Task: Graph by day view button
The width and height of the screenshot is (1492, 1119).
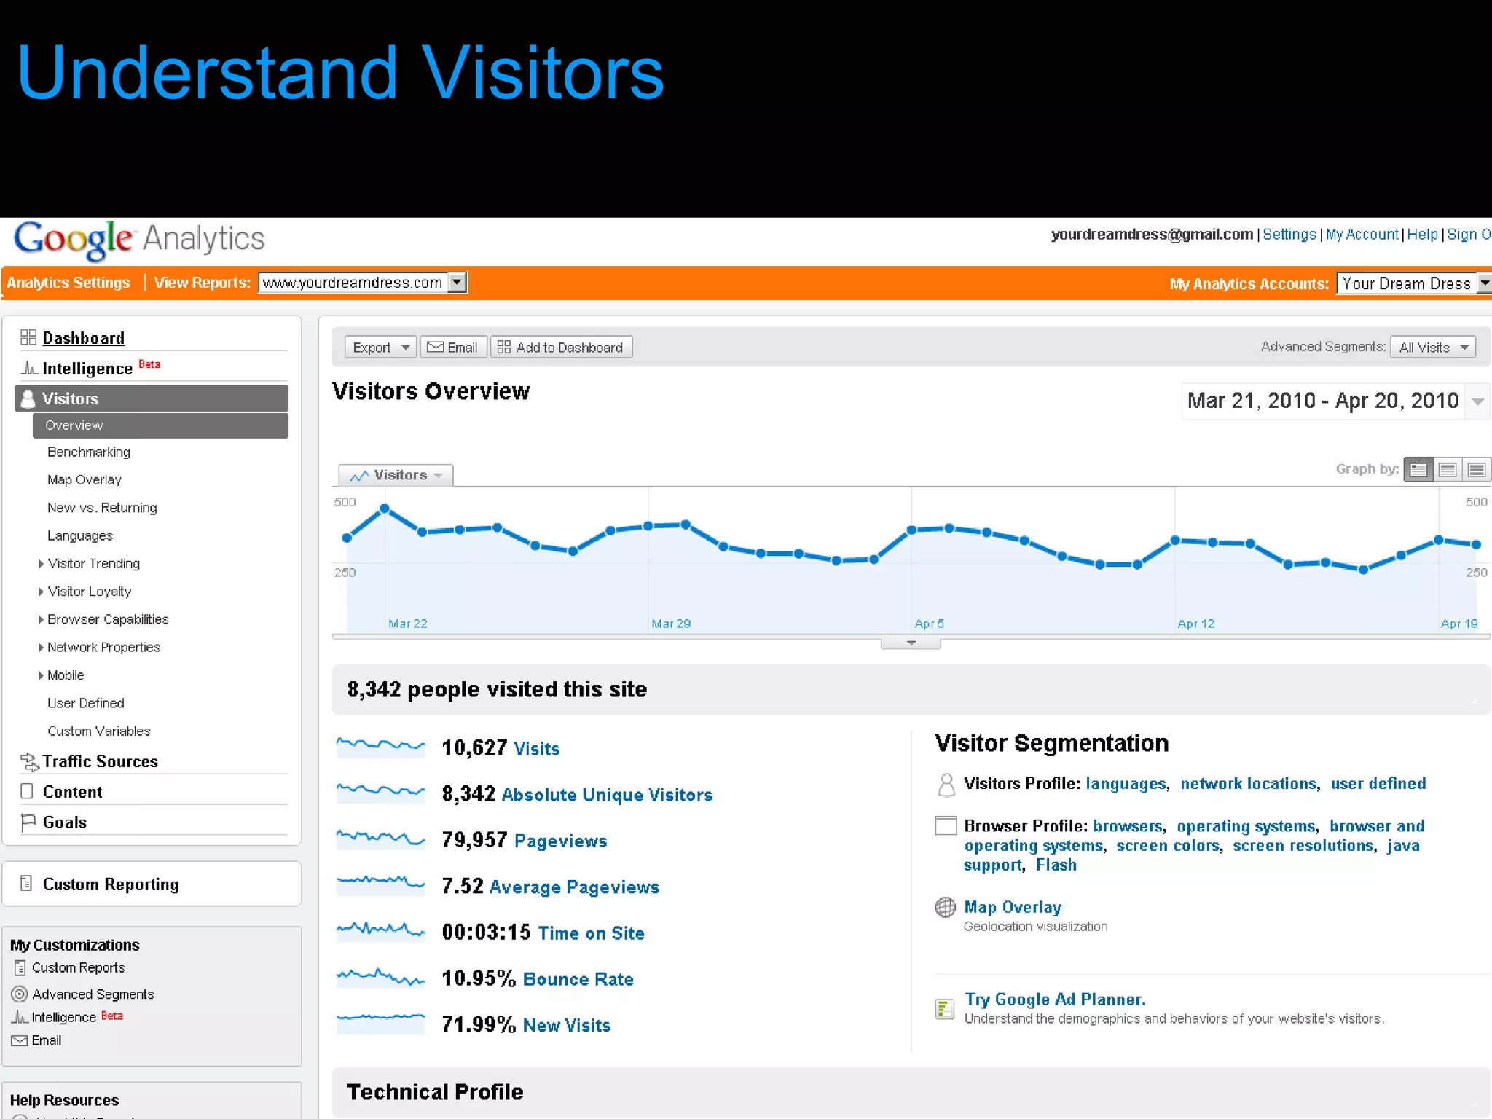Action: click(x=1418, y=470)
